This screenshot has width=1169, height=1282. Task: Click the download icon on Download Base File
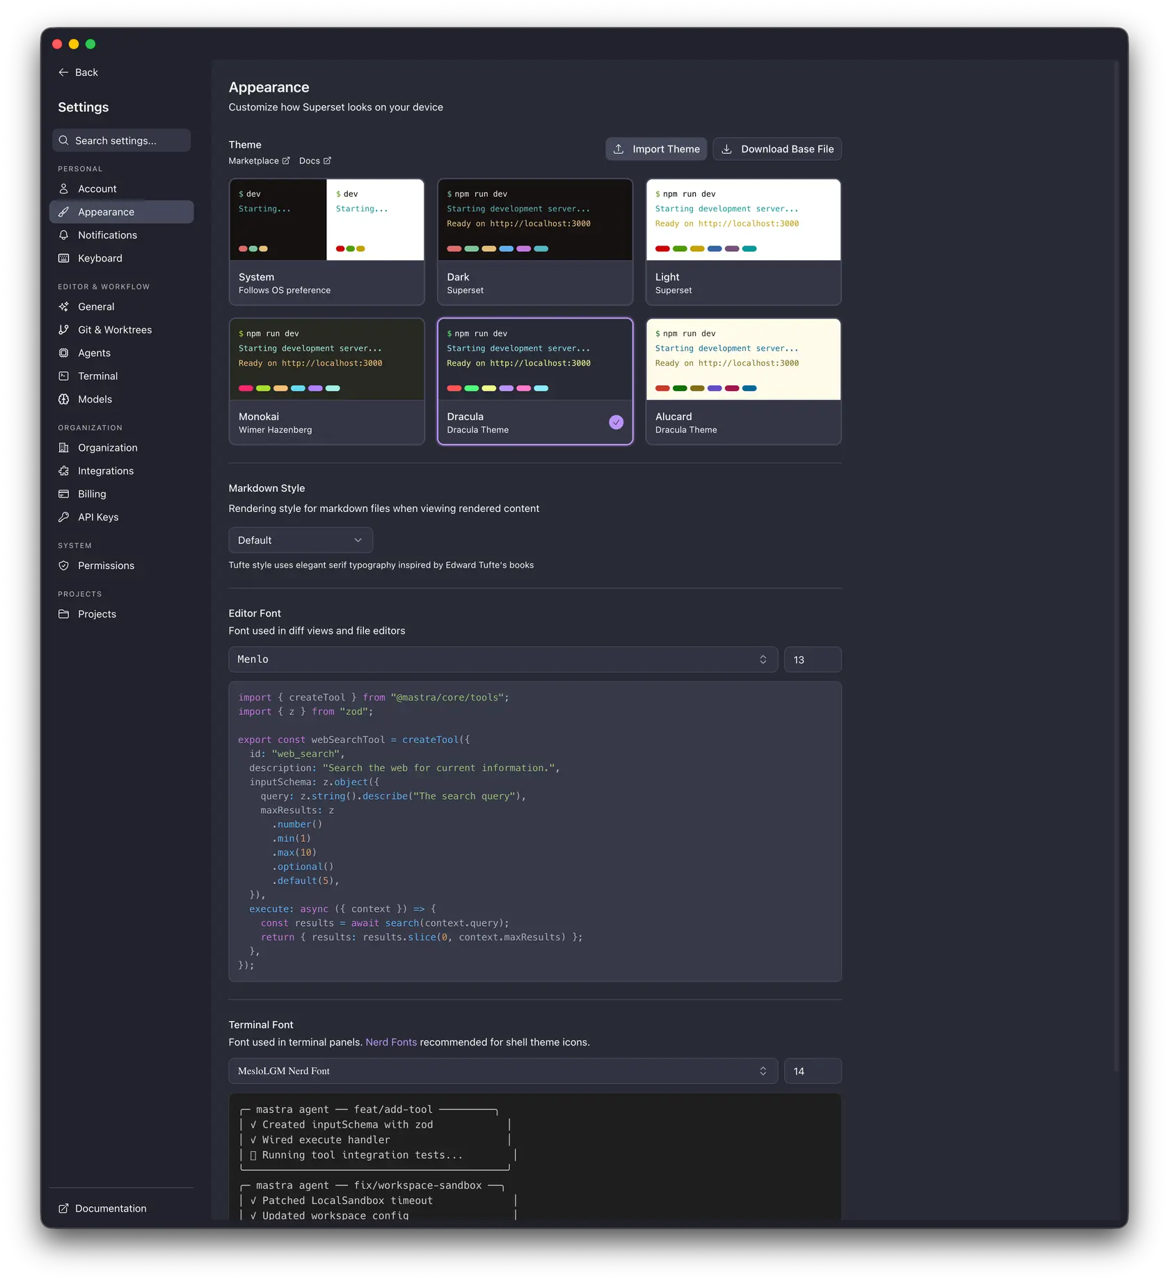coord(726,149)
